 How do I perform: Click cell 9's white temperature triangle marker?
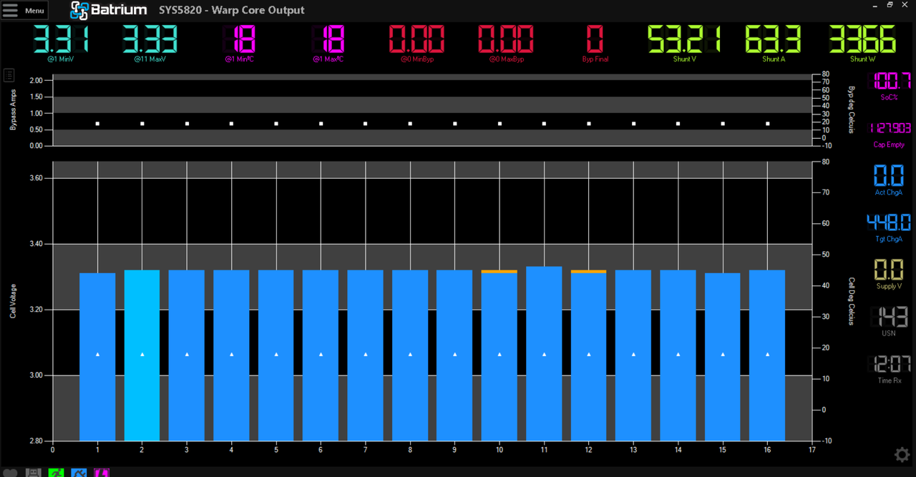tap(455, 354)
